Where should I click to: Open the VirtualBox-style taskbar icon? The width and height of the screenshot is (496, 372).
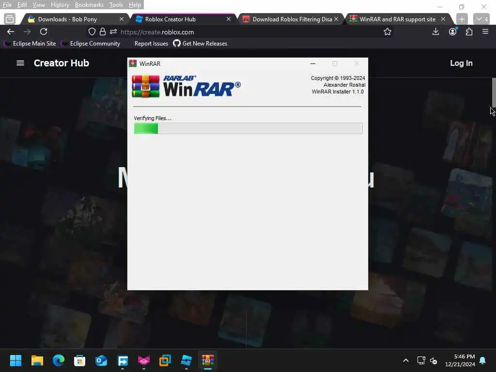(165, 360)
